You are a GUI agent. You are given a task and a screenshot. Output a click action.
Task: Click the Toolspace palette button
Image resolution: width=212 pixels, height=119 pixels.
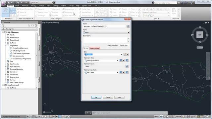coord(6,12)
